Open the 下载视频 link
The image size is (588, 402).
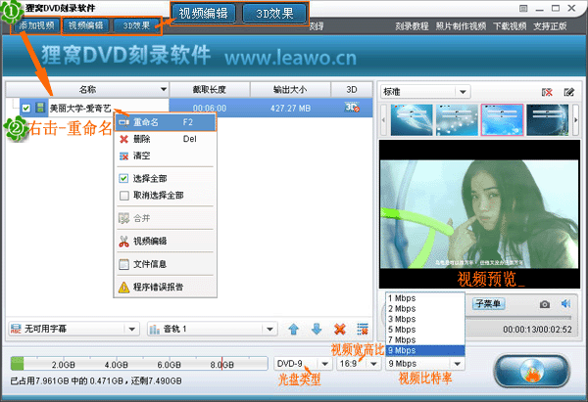(510, 26)
